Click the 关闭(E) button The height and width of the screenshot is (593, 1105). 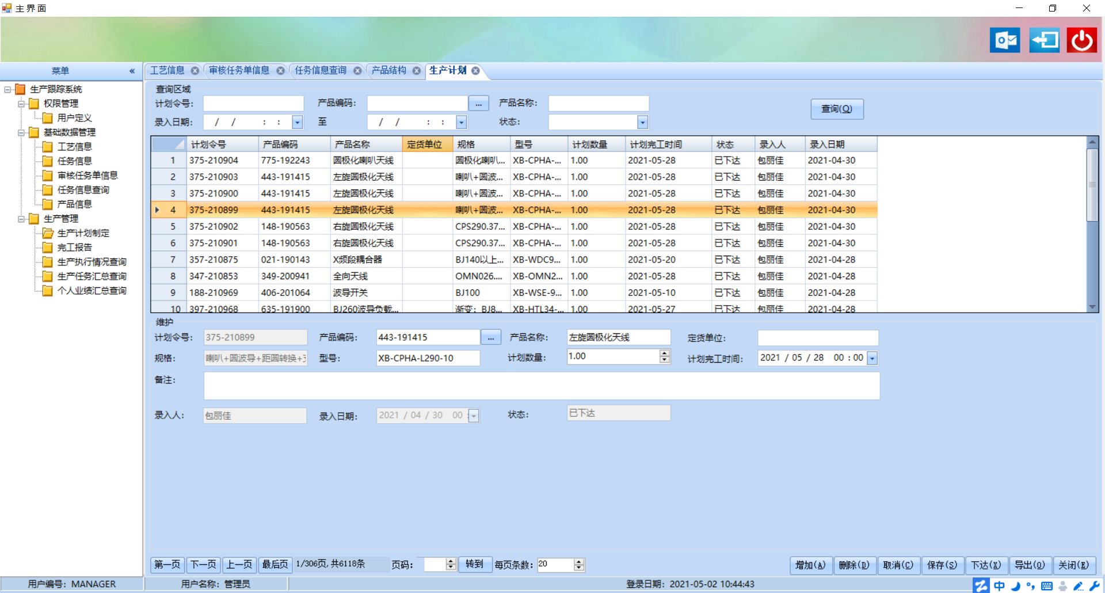point(1074,565)
